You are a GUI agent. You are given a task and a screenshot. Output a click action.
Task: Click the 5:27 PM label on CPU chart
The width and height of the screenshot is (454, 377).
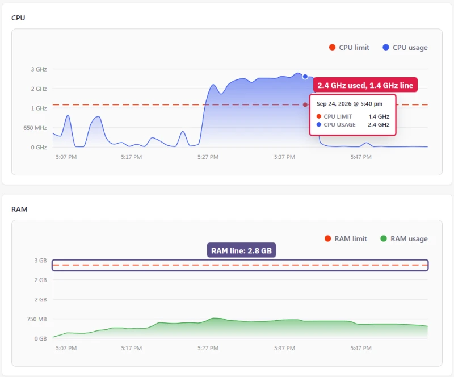pos(208,157)
